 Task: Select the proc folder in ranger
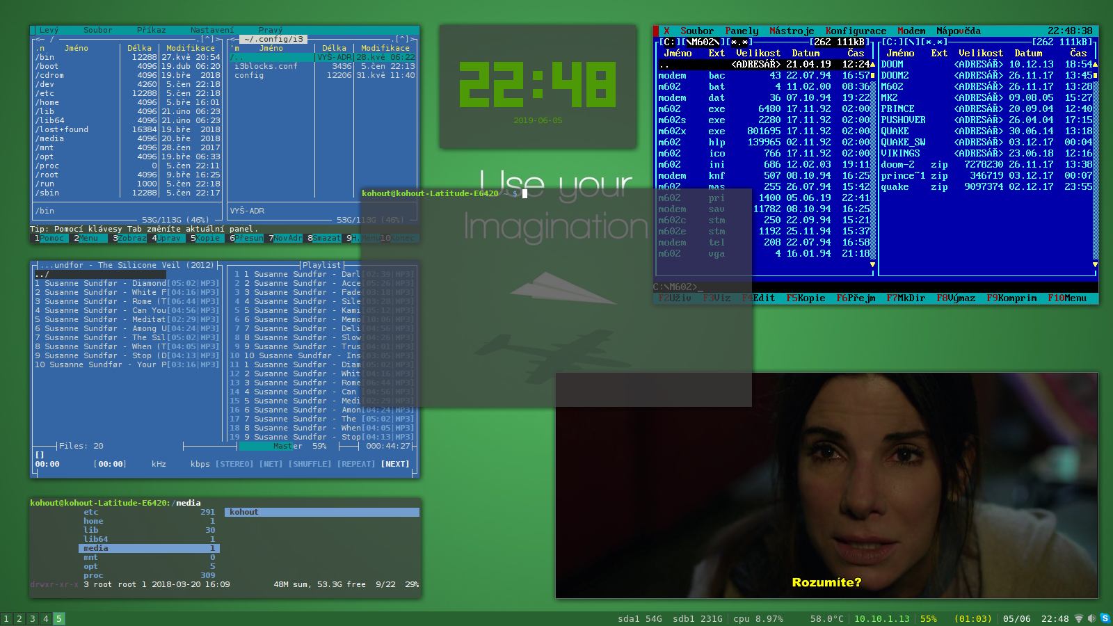150,575
